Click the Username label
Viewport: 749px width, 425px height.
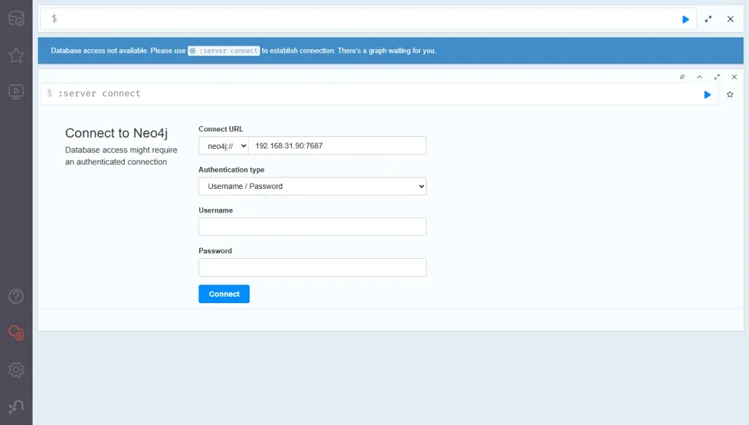(x=216, y=210)
